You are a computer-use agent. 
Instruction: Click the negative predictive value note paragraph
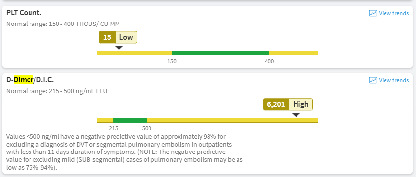124,152
